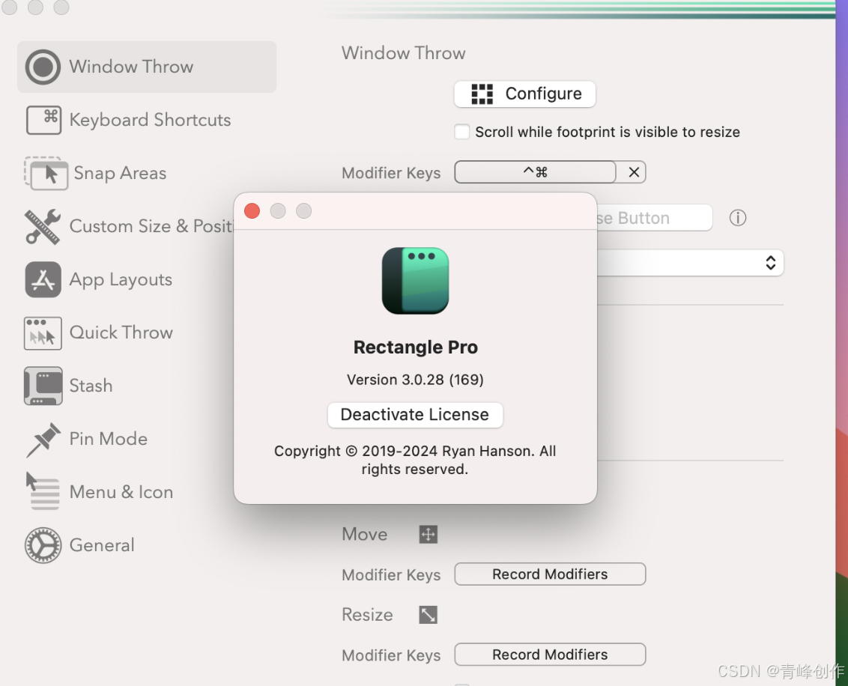Click the Keyboard Shortcuts command-key icon
The height and width of the screenshot is (686, 848).
[x=43, y=120]
